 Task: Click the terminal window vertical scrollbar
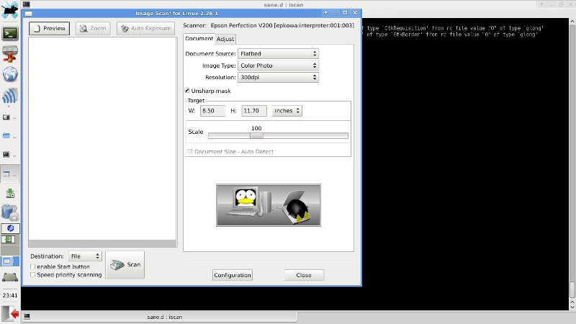tap(572, 290)
